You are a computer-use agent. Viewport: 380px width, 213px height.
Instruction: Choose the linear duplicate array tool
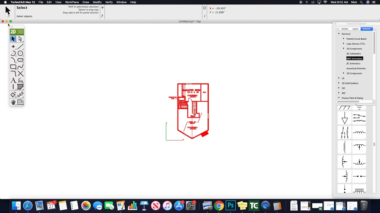[20, 95]
